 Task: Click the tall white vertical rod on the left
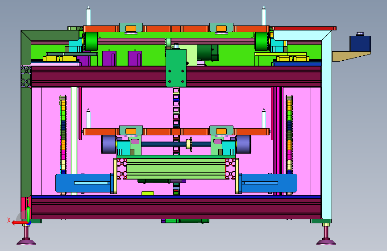tap(74, 141)
